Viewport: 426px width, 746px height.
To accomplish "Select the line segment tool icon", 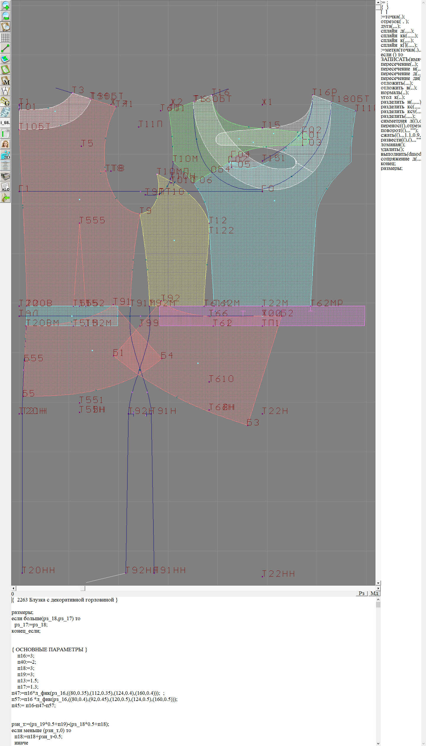I will pos(5,48).
